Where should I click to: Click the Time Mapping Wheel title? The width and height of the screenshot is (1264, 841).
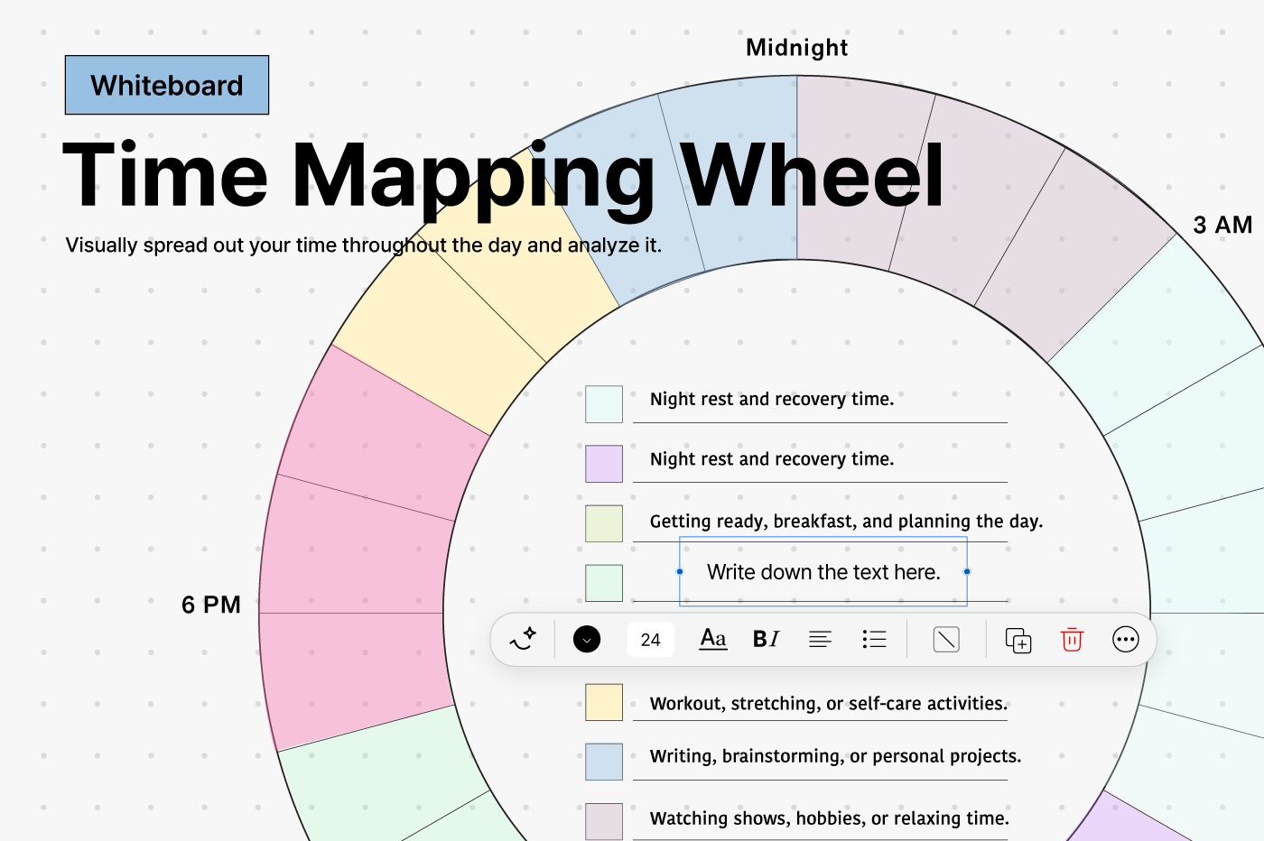tap(503, 176)
